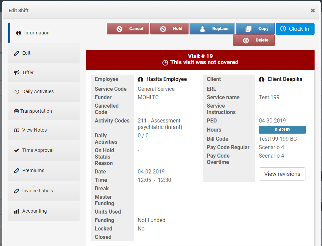Click the blue Clock In button
322x246 pixels.
[295, 29]
